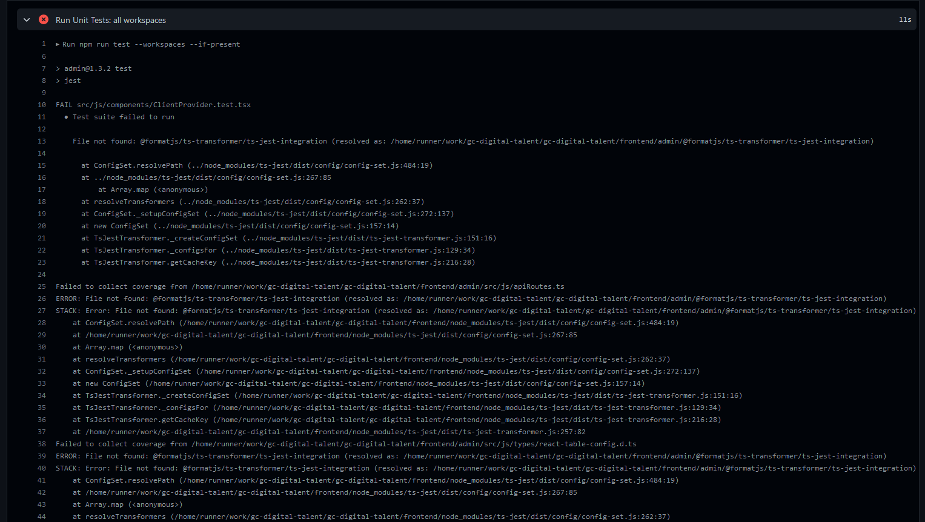Collapse the "Run Unit Tests: all workspaces" step chevron
The image size is (925, 522).
point(27,20)
